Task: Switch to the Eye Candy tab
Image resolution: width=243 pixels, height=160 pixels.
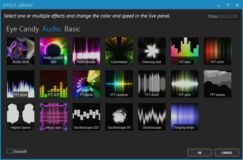Action: point(22,29)
